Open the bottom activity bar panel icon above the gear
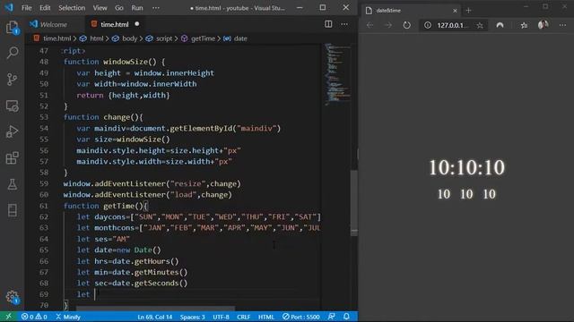This screenshot has width=574, height=322. pos(12,210)
